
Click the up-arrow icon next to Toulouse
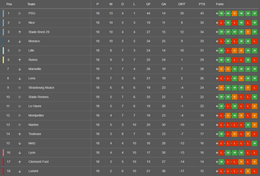pos(19,134)
